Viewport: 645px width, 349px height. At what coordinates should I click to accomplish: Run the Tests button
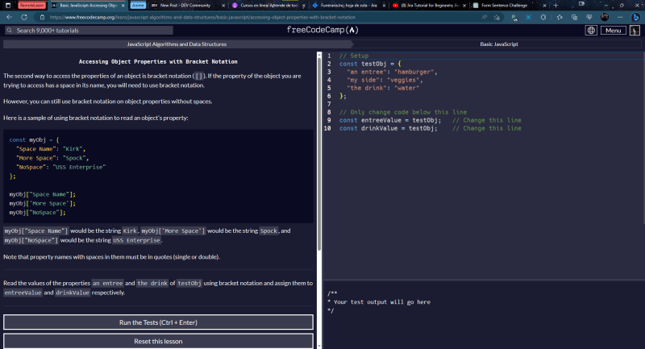click(x=158, y=322)
